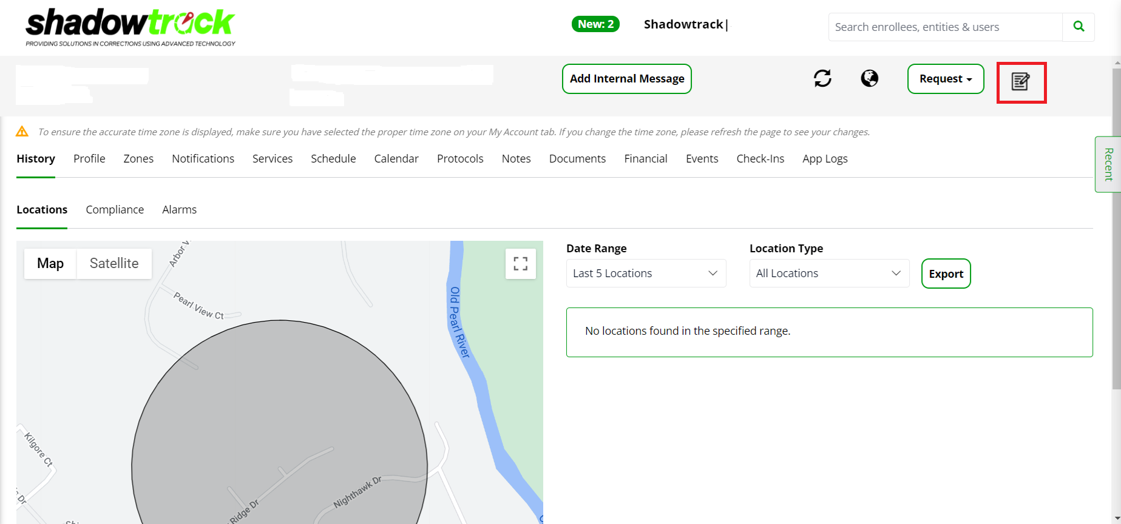Image resolution: width=1121 pixels, height=524 pixels.
Task: Open the edit note icon
Action: (x=1021, y=81)
